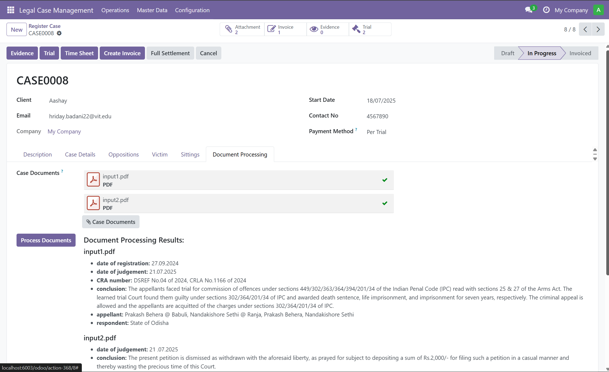Open the chat messages icon
609x372 pixels.
(x=529, y=10)
